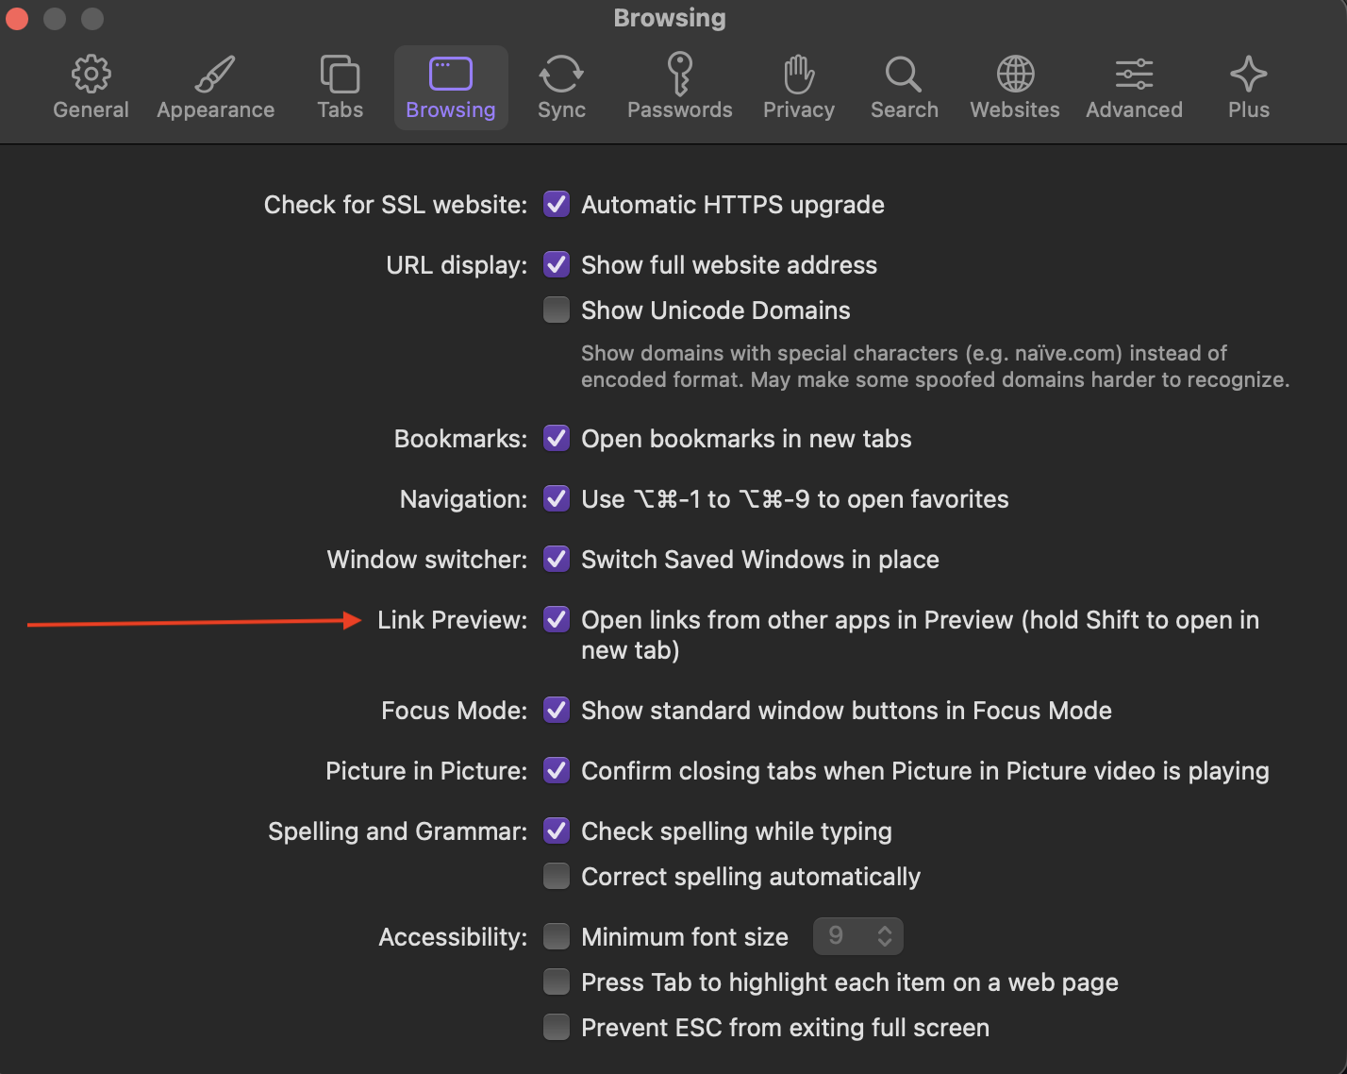The image size is (1347, 1074).
Task: Check Prevent ESC from exiting full screen
Action: pos(557,1028)
